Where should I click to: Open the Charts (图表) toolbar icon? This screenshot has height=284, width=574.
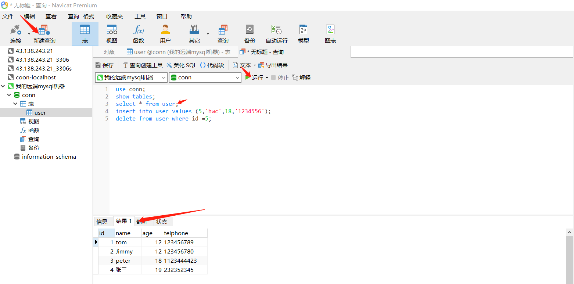(x=330, y=34)
